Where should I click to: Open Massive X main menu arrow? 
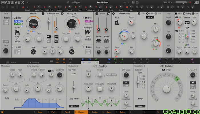coord(27,2)
